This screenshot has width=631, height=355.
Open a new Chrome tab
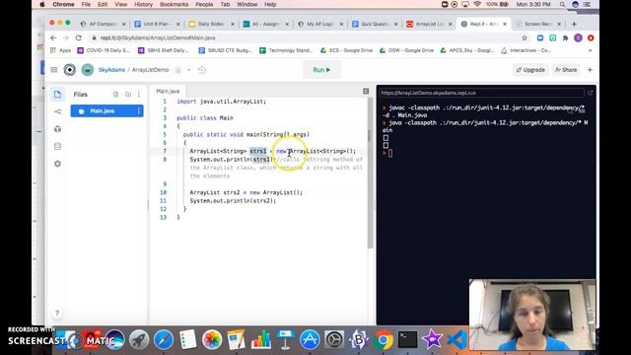tap(574, 24)
